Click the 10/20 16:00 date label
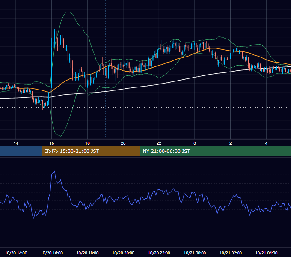The image size is (291, 257). (52, 253)
